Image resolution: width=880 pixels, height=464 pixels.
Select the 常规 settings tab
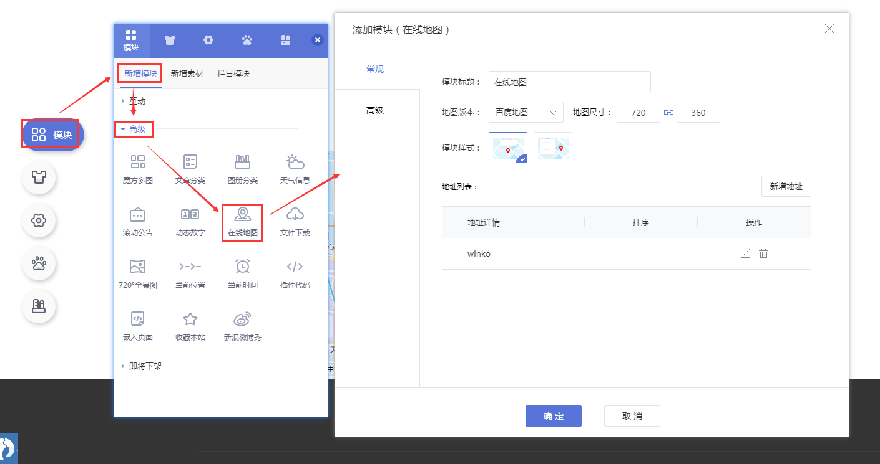click(375, 69)
